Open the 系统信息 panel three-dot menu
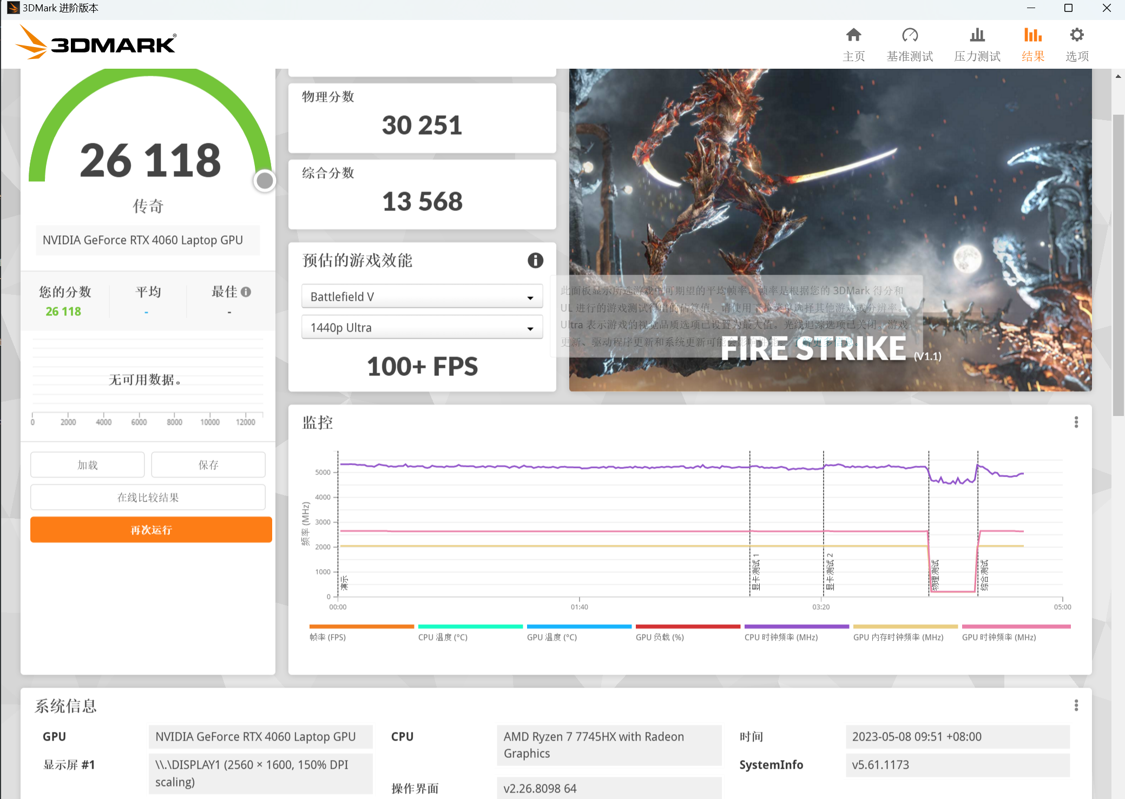The width and height of the screenshot is (1125, 799). pyautogui.click(x=1076, y=705)
